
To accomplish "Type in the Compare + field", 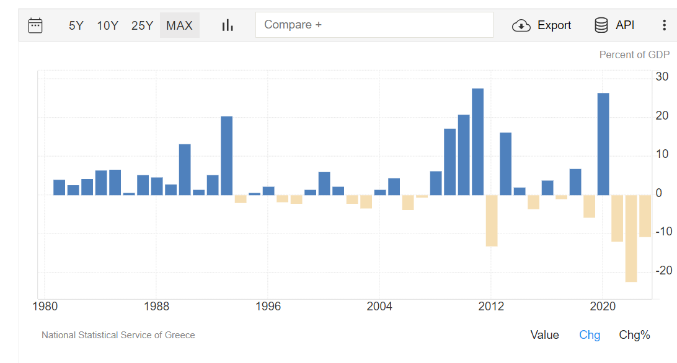I will pos(374,25).
